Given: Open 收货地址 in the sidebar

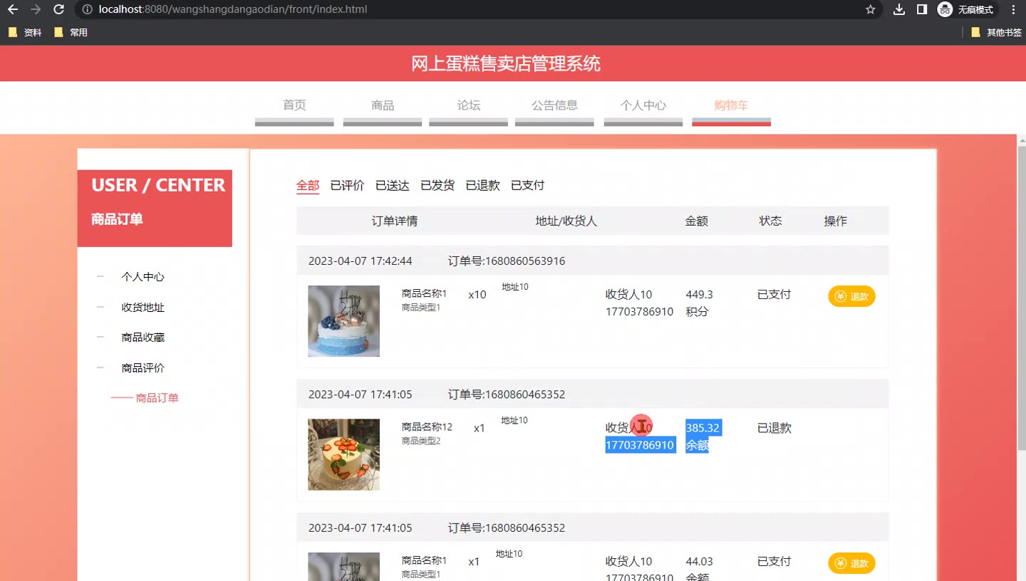Looking at the screenshot, I should pos(142,308).
